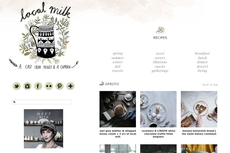The width and height of the screenshot is (230, 153).
Task: Focus the sidebar search field
Action: point(41,102)
